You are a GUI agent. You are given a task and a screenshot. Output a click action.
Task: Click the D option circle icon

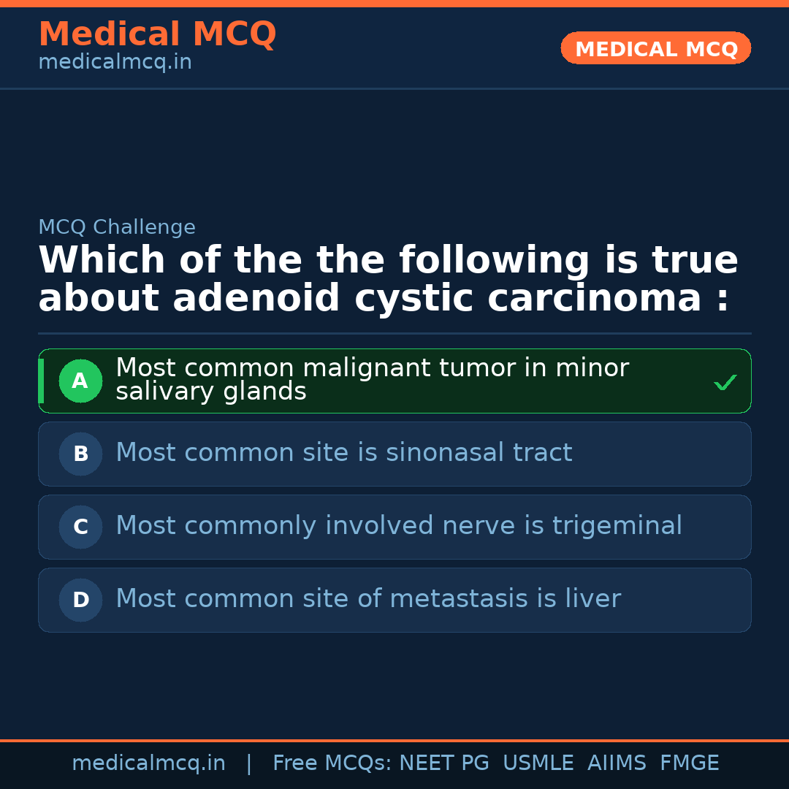click(x=80, y=600)
